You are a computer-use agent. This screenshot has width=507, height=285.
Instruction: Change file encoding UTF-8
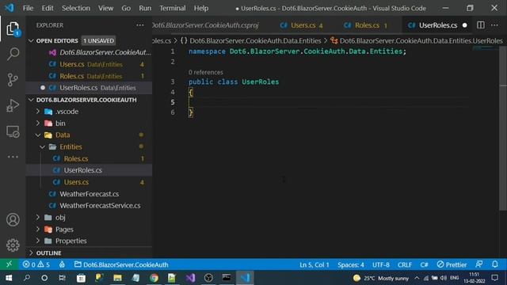pyautogui.click(x=380, y=264)
